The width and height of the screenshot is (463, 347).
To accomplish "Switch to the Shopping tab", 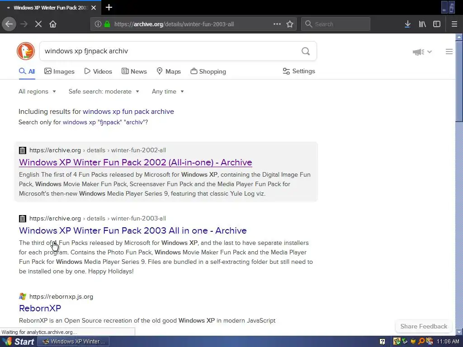I will coord(208,71).
